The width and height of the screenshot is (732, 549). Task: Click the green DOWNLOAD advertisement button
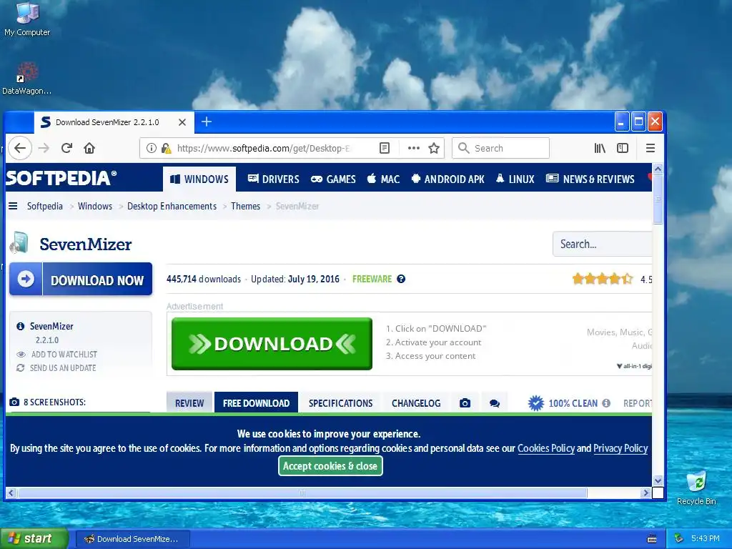point(272,344)
